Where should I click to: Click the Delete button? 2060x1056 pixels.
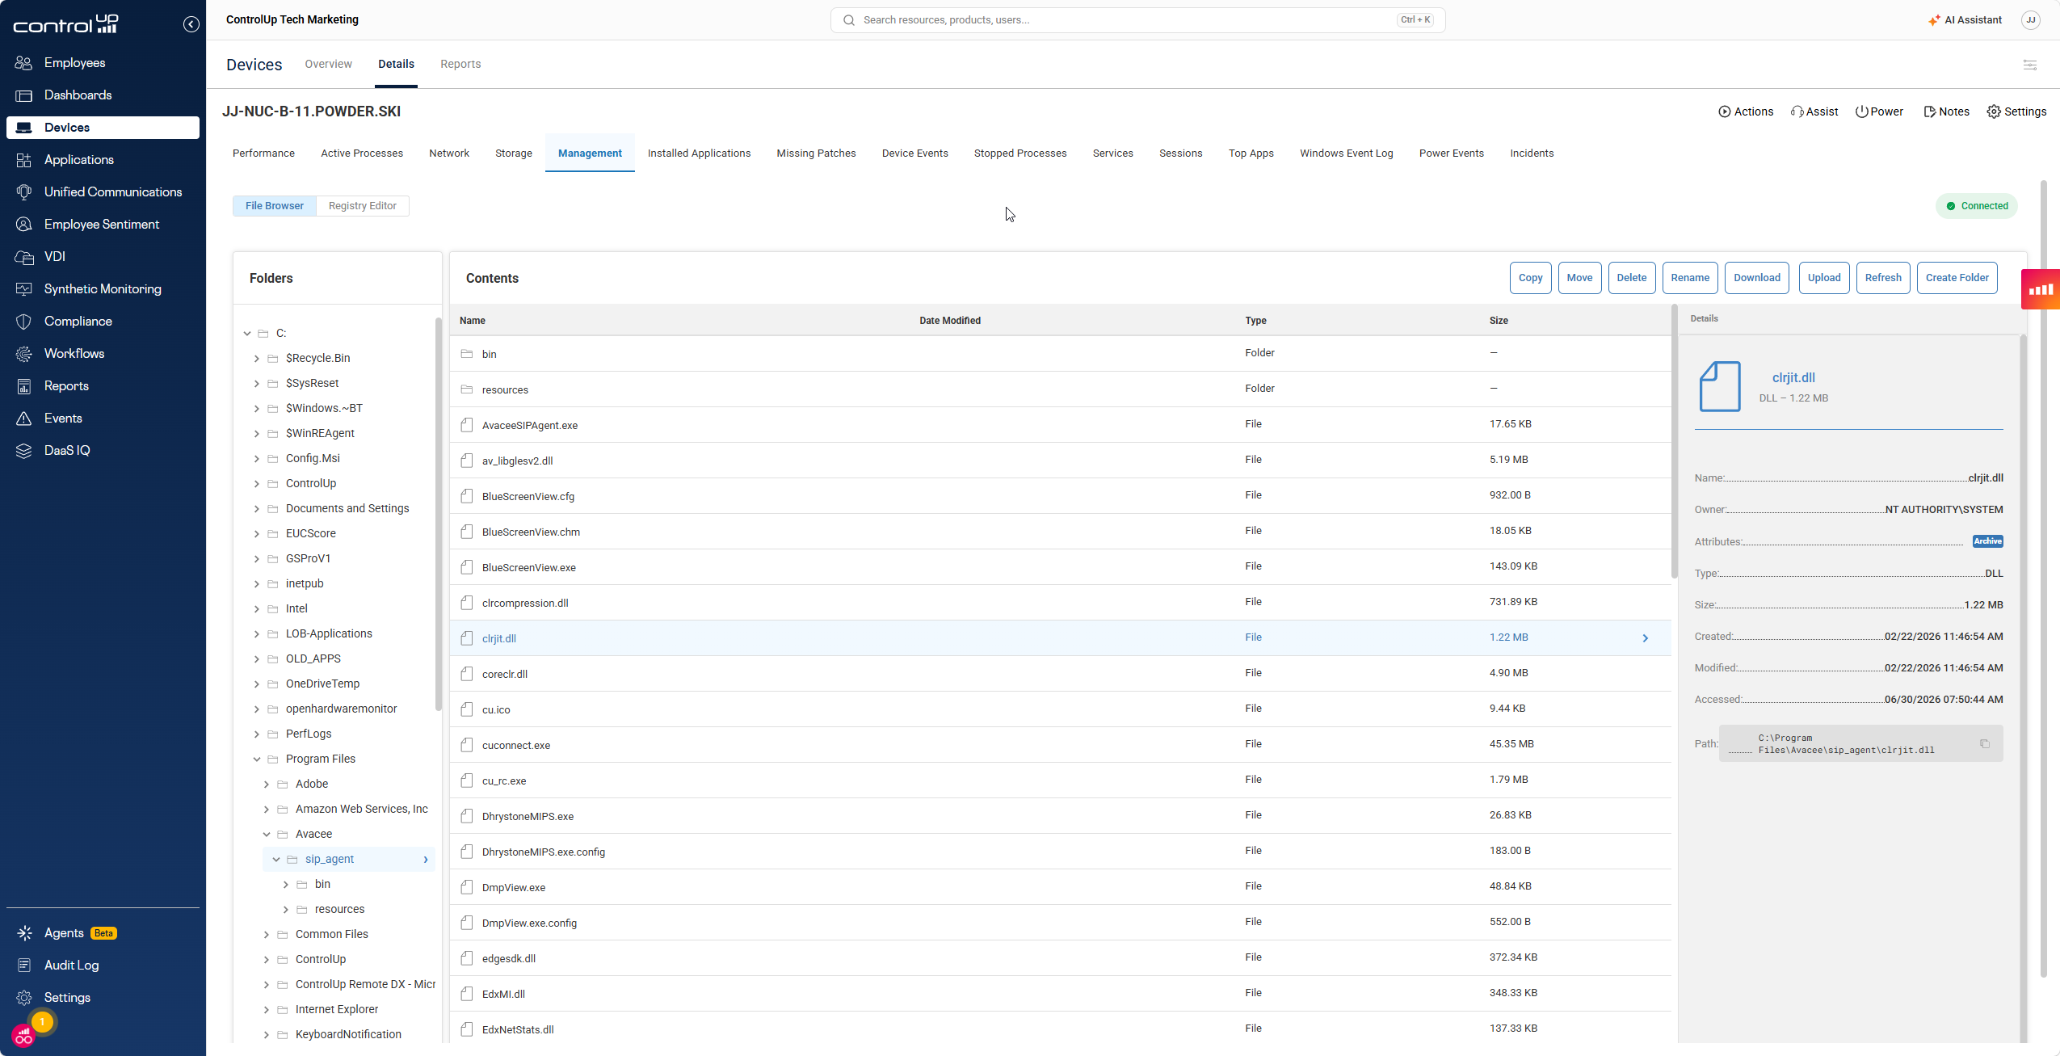click(1631, 278)
